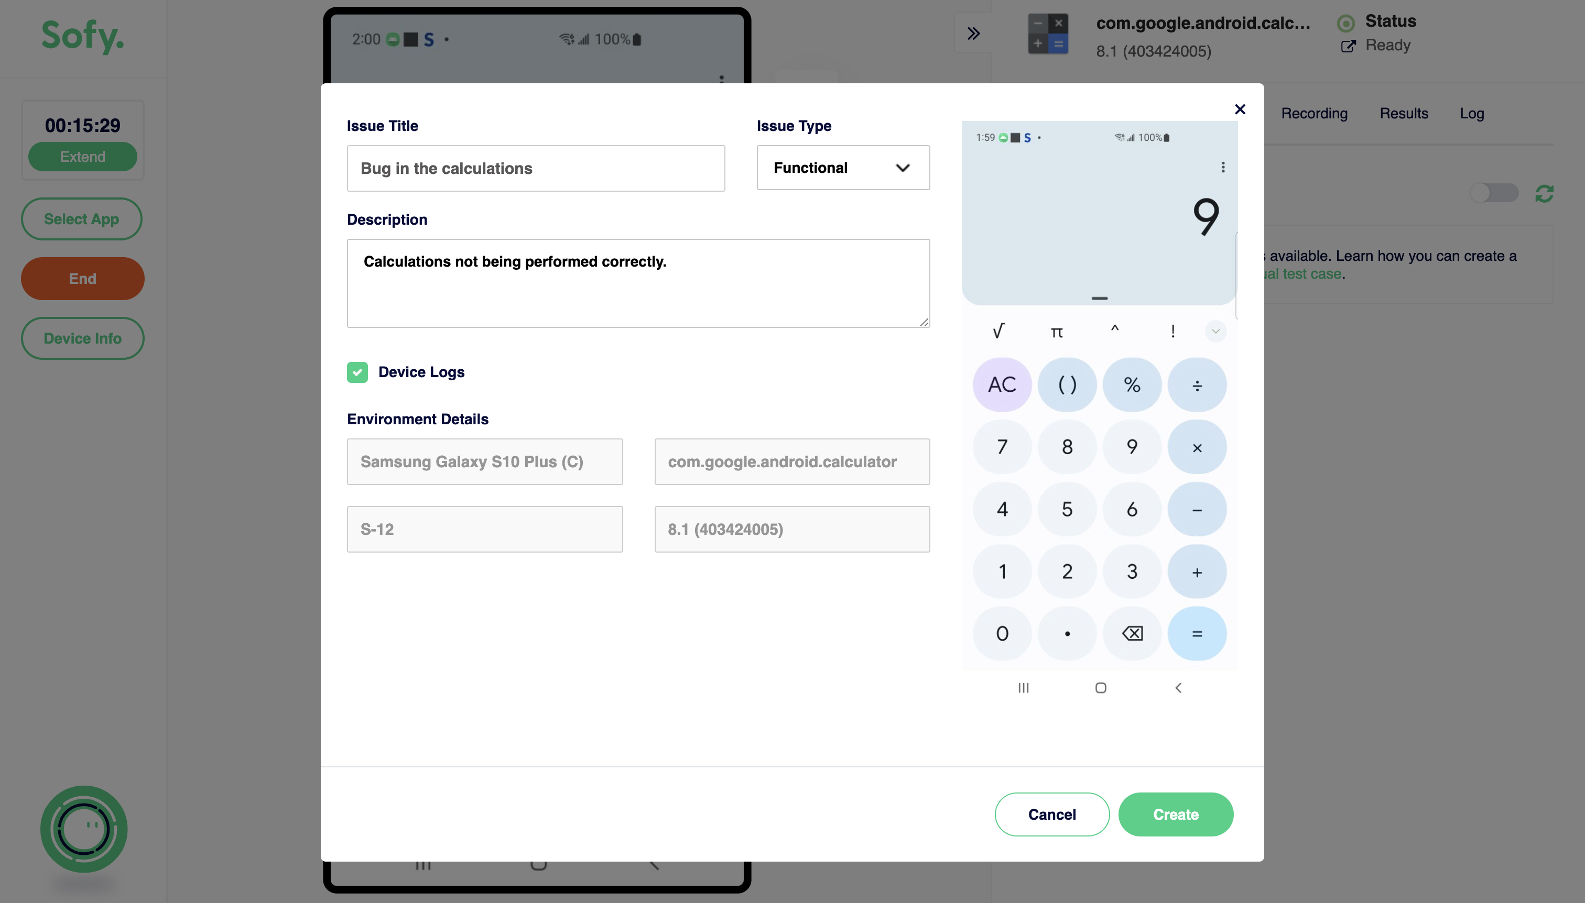Click the equals key
The width and height of the screenshot is (1585, 903).
(1197, 633)
